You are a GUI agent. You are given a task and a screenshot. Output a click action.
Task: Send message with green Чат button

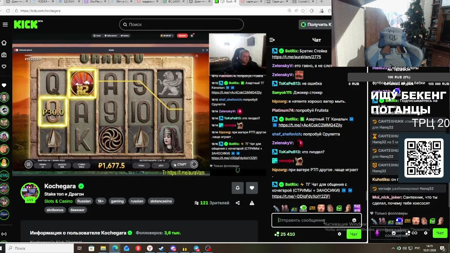pos(354,234)
